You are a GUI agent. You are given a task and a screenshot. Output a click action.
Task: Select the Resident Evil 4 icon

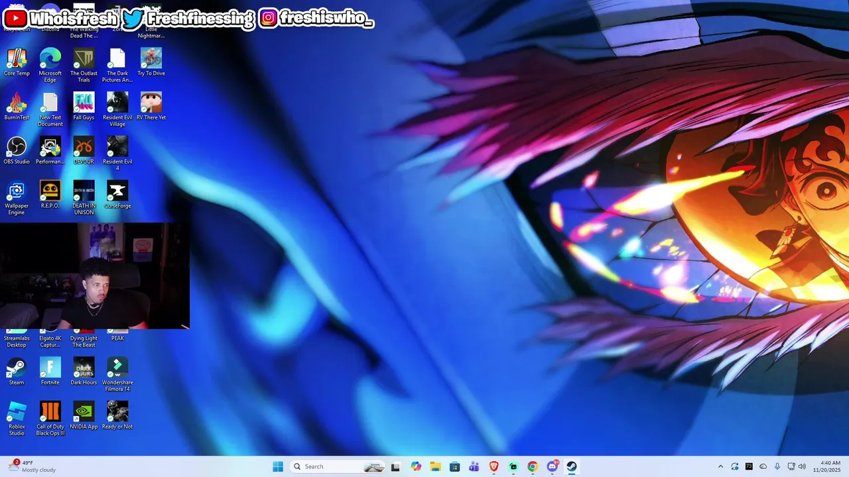(117, 153)
